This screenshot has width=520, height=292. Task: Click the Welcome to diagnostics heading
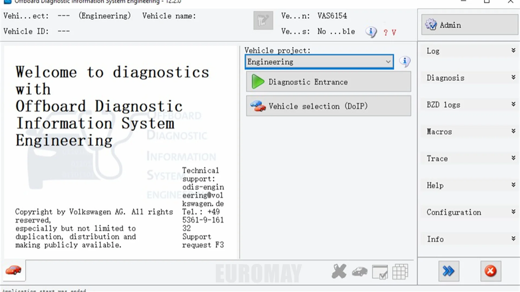112,106
